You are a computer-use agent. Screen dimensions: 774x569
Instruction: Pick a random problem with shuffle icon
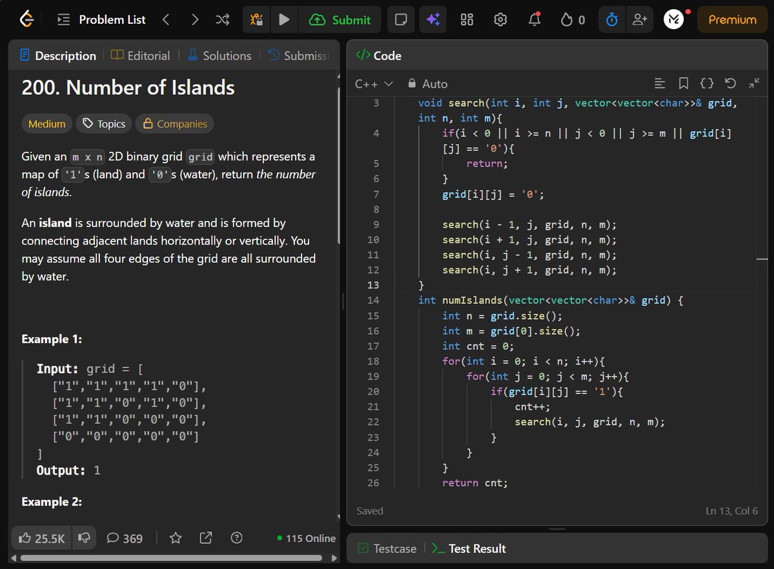223,20
